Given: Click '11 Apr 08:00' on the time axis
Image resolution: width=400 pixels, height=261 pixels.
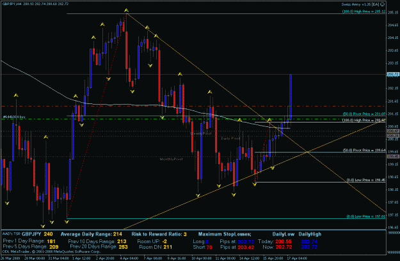Looking at the screenshot, I should 226,258.
